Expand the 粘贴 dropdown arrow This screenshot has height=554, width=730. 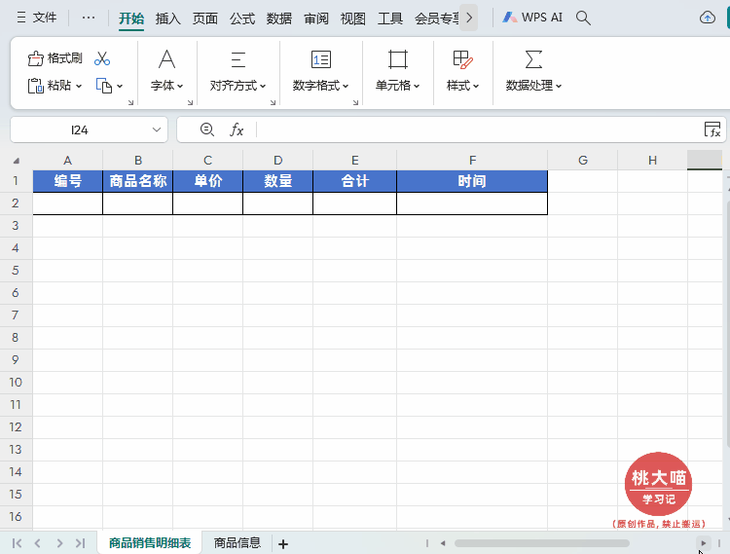point(79,86)
